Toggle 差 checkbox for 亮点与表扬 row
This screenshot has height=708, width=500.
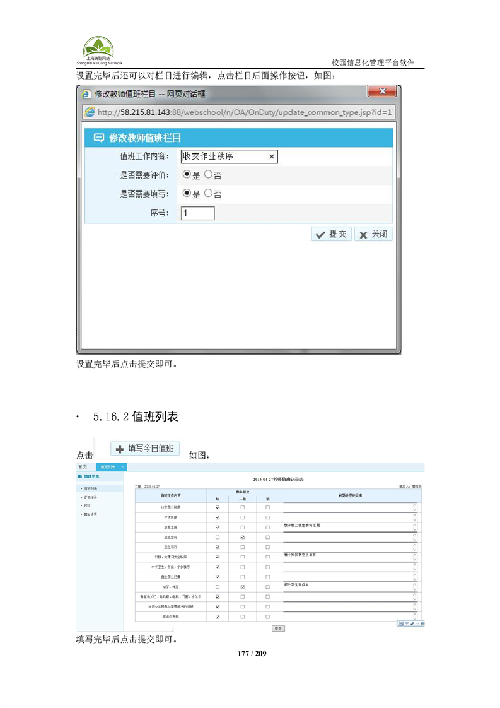coord(267,617)
